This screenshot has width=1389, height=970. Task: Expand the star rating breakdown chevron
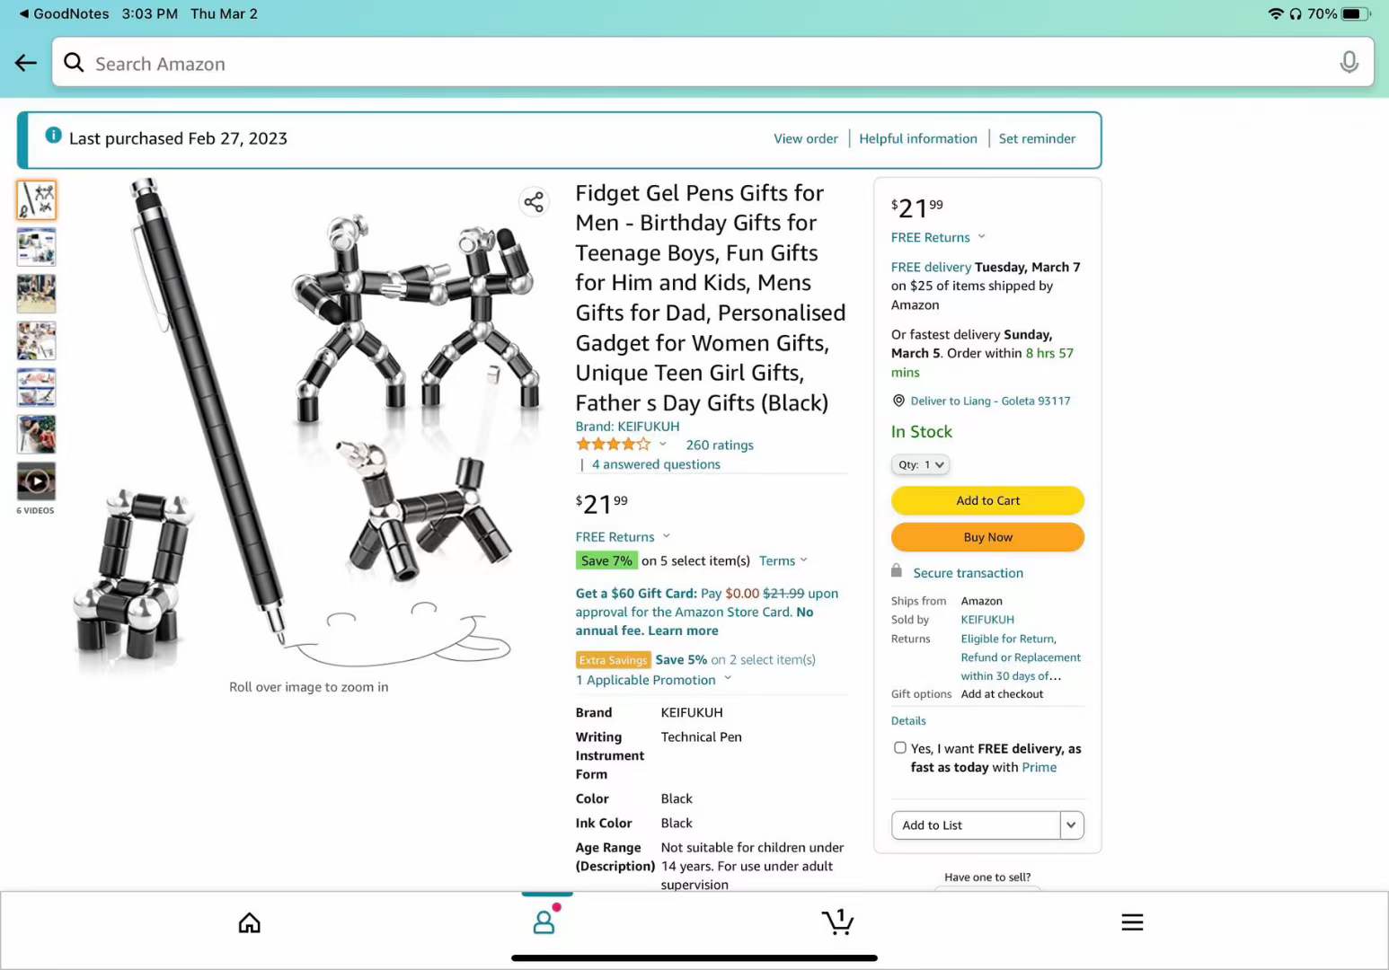point(663,444)
